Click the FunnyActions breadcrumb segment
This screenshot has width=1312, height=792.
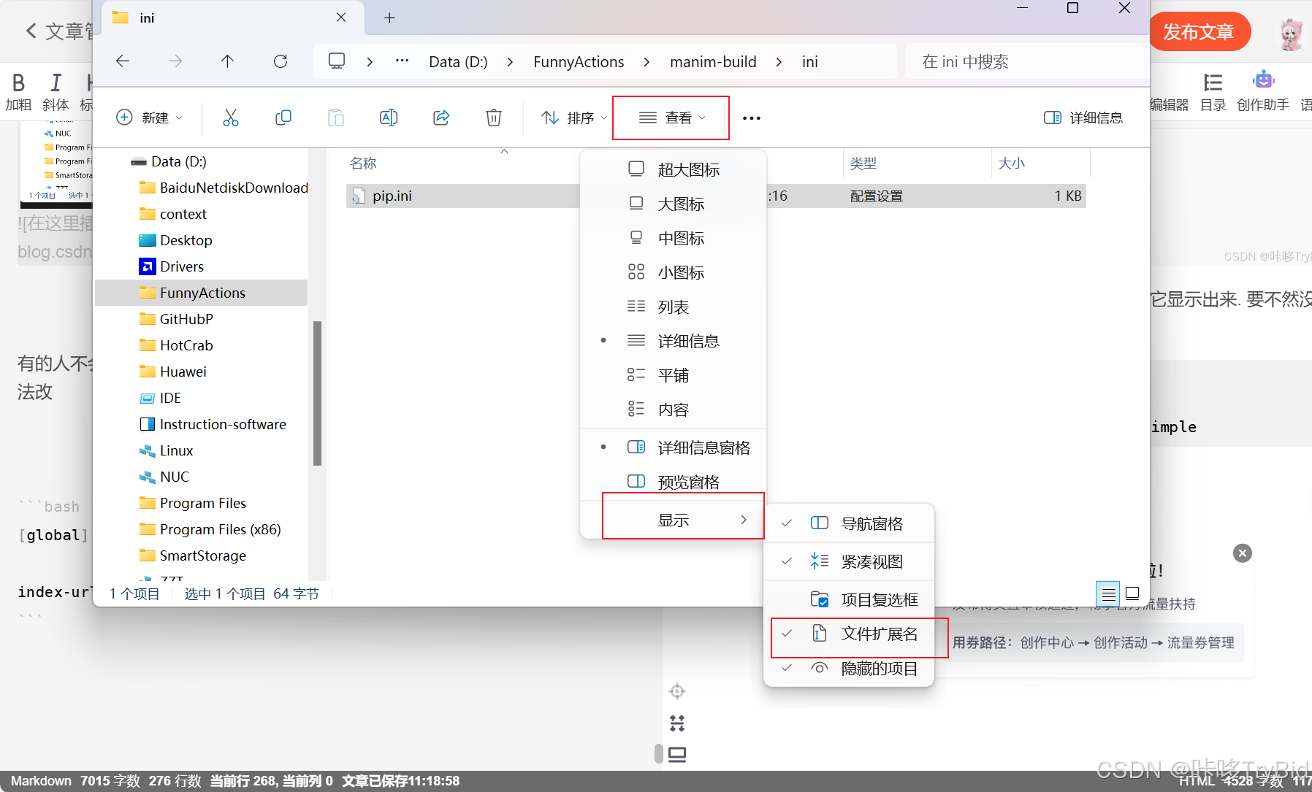(x=579, y=62)
